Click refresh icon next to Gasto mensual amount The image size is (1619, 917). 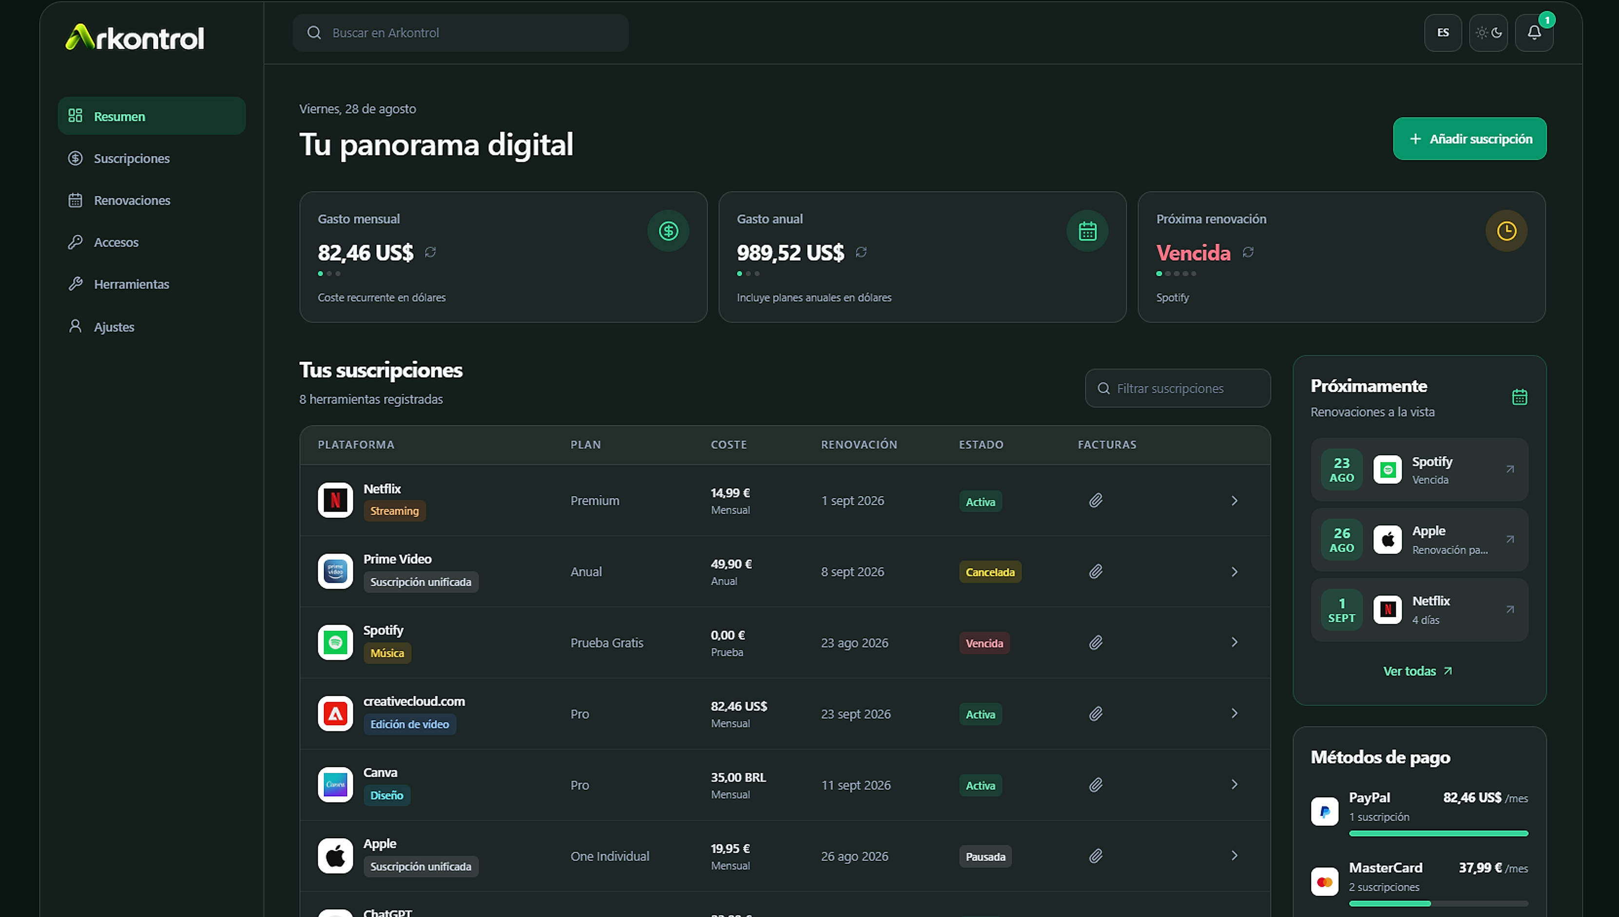(430, 252)
